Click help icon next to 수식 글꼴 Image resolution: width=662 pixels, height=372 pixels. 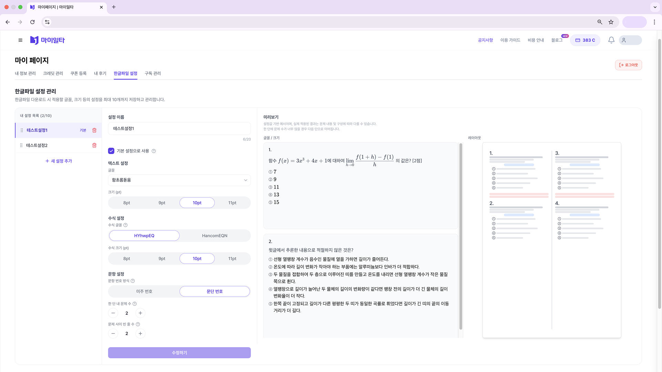point(126,225)
